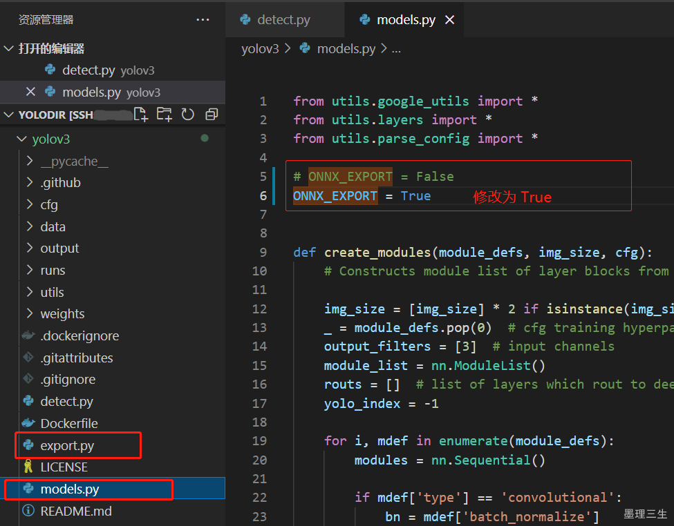Select models.py yolov3 in open editors list

[x=113, y=92]
